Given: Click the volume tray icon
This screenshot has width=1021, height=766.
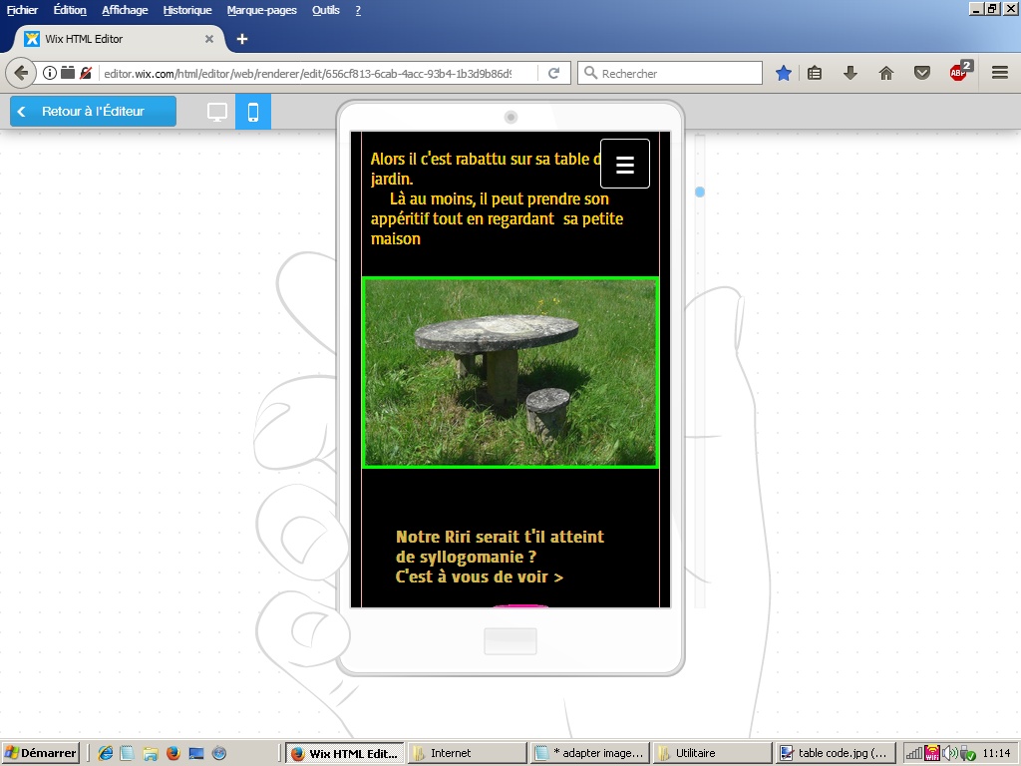Looking at the screenshot, I should [950, 753].
